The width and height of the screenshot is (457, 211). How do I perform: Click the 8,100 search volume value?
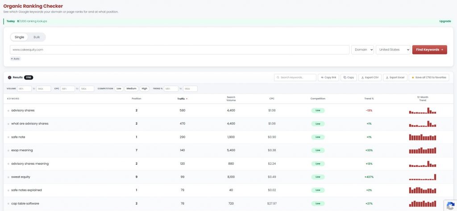(231, 177)
